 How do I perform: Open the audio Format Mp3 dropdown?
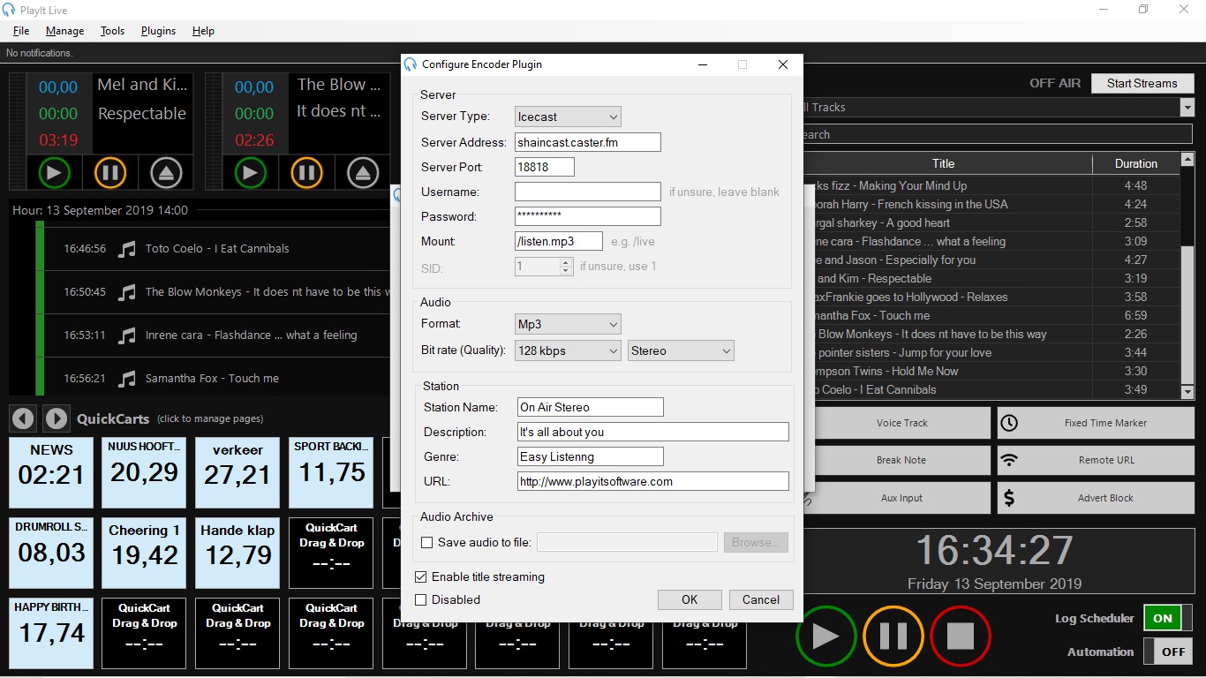[x=568, y=325]
